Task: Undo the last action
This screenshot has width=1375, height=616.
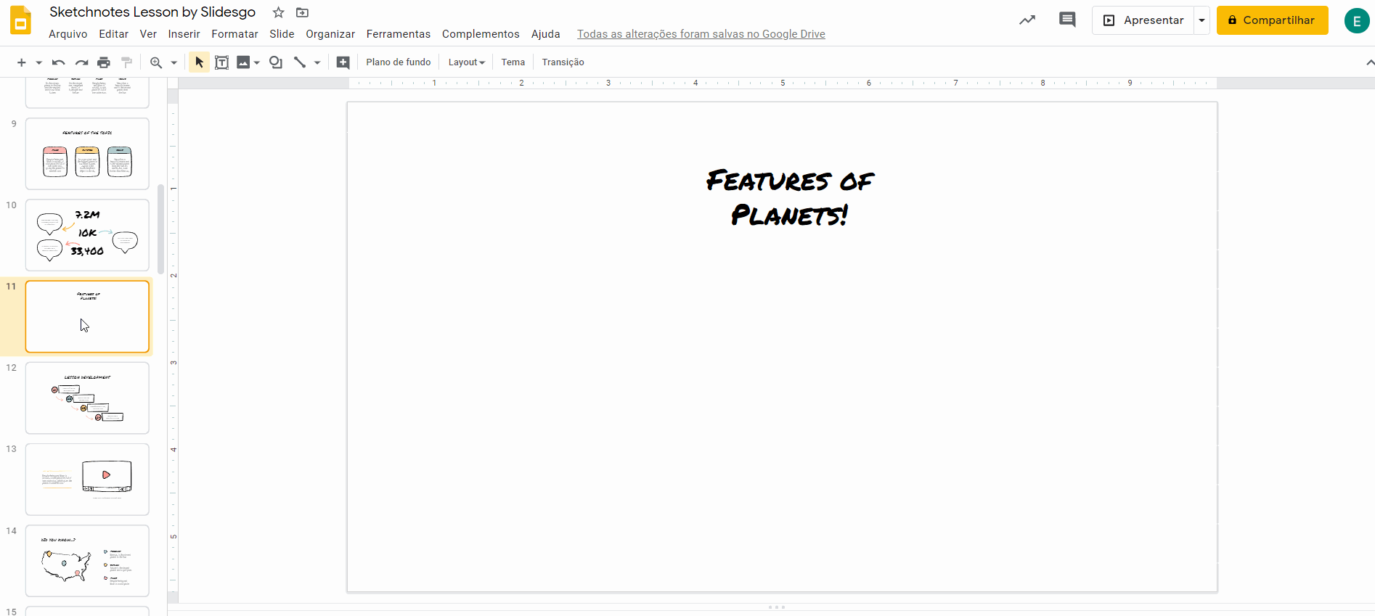Action: 59,62
